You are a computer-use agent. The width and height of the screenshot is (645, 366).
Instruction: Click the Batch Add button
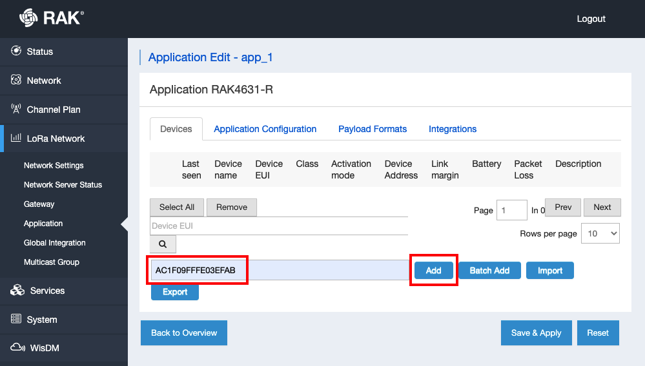(489, 271)
